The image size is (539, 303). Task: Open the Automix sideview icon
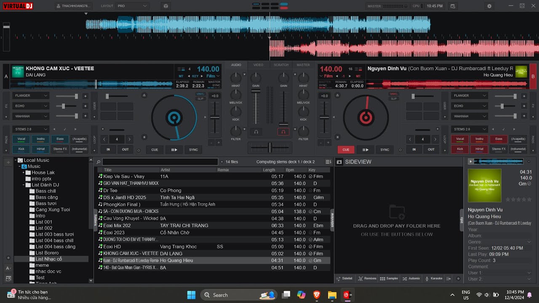[x=411, y=279]
